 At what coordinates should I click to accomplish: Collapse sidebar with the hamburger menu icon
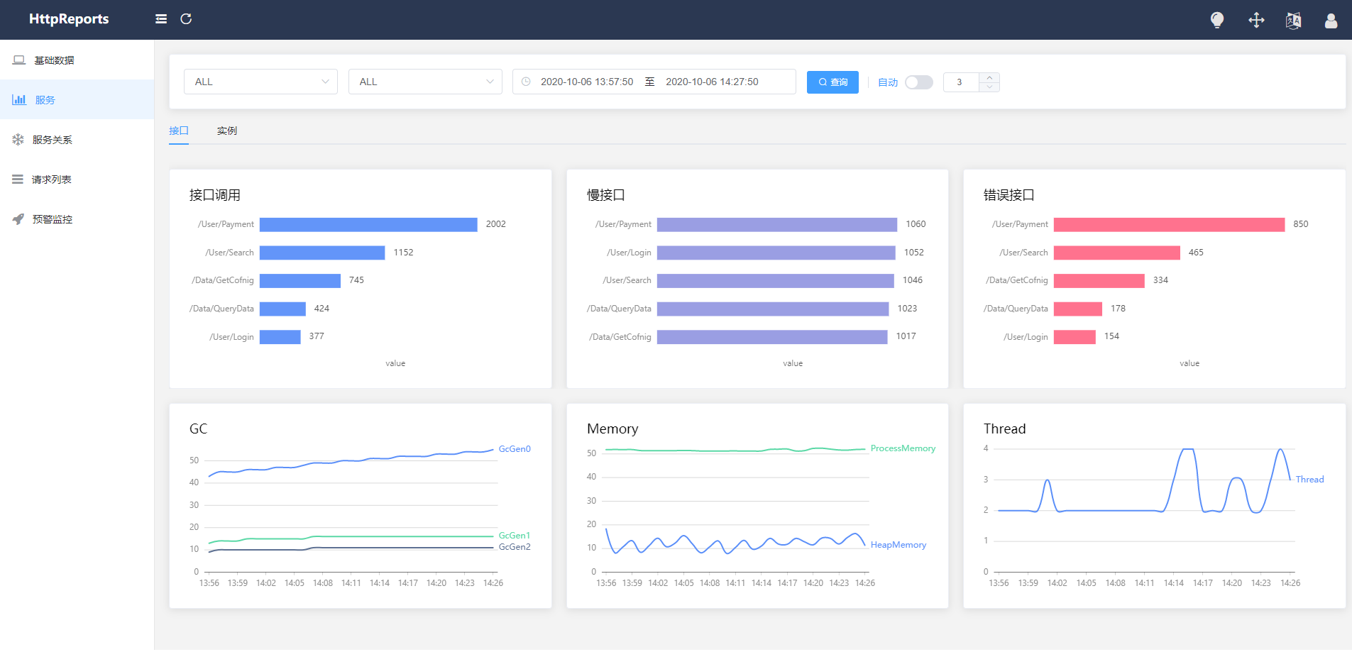161,19
